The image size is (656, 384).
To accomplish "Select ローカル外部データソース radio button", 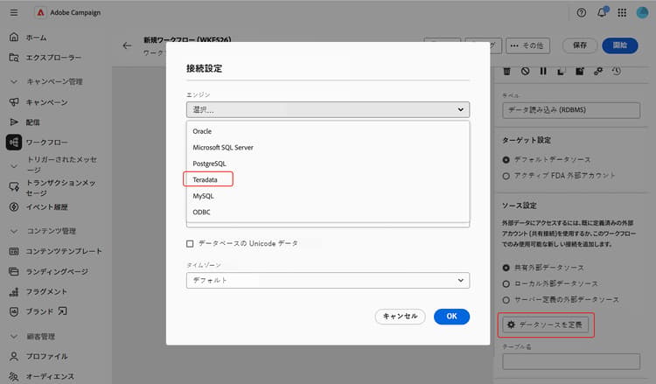I will click(506, 283).
